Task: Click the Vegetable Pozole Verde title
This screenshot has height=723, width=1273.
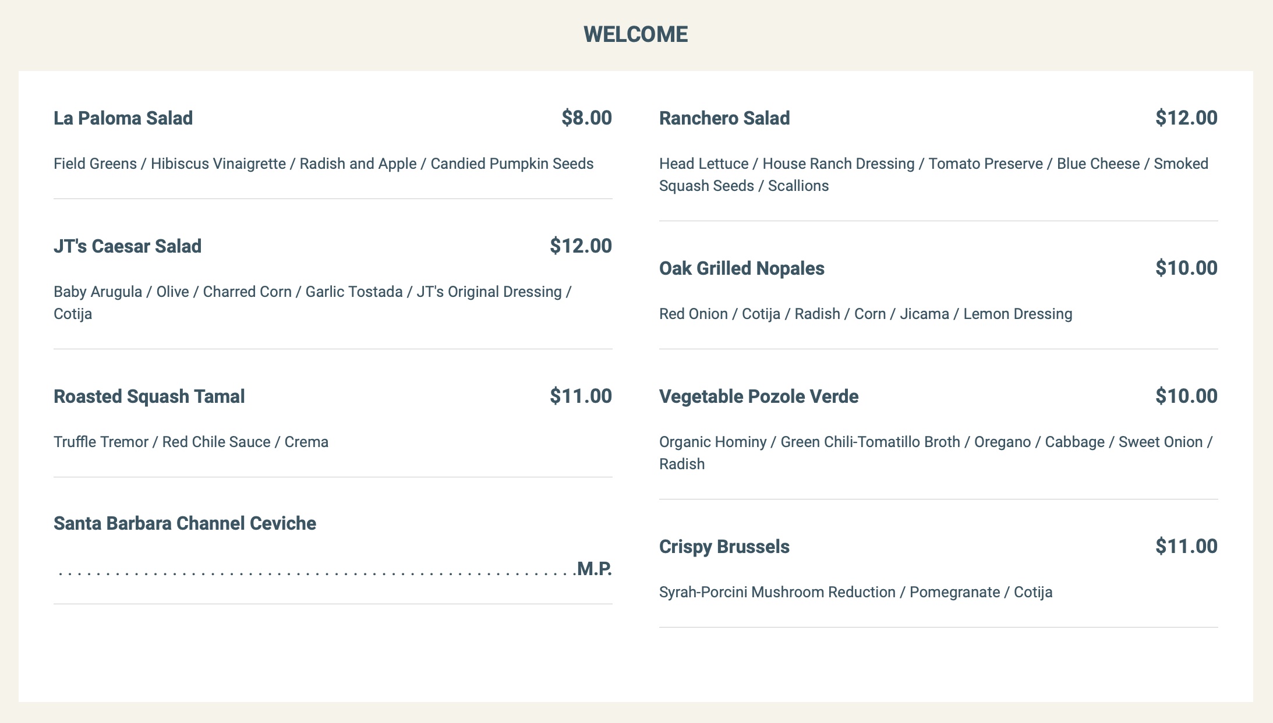Action: pyautogui.click(x=758, y=396)
